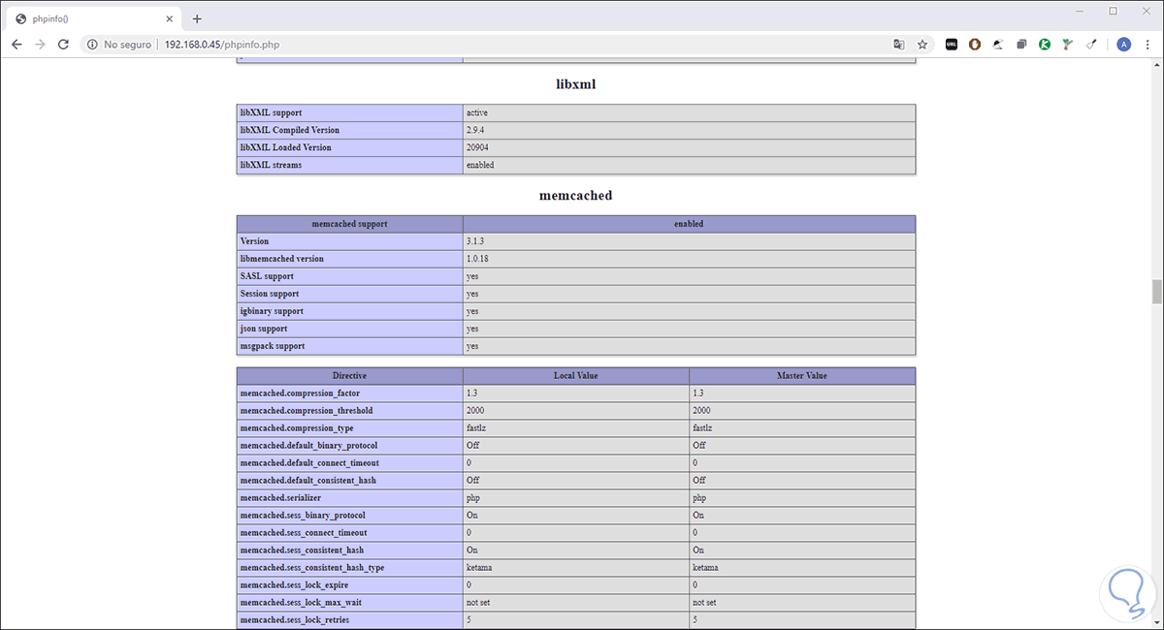Click the value '1.0.18'
The image size is (1164, 630).
tap(478, 259)
